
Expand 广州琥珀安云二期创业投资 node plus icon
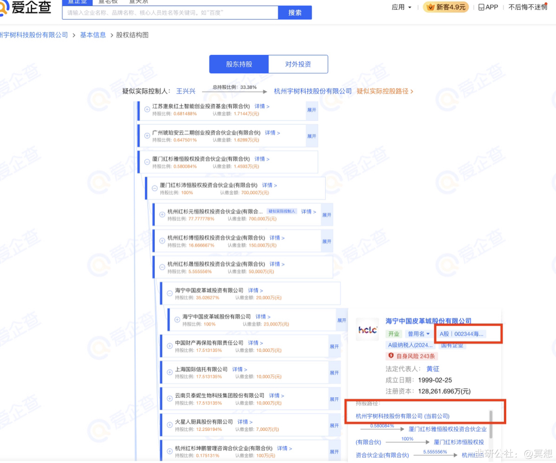point(147,136)
